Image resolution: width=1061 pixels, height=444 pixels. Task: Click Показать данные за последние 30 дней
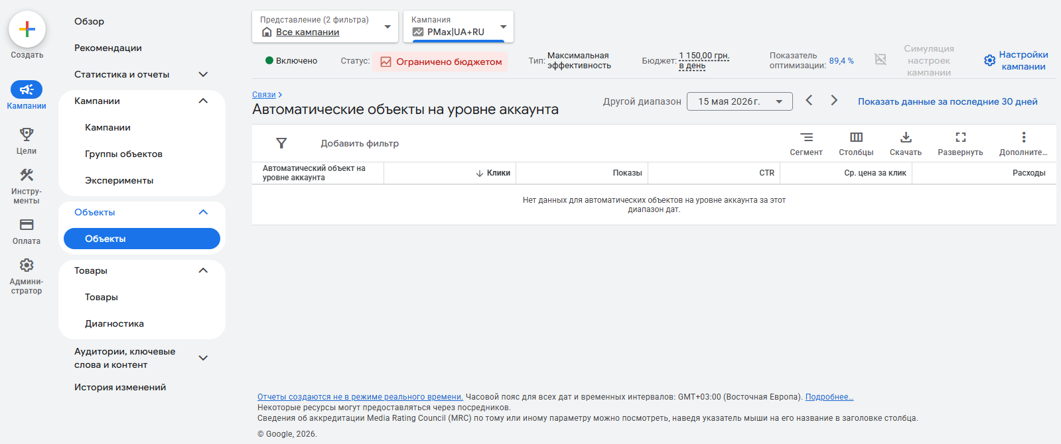(948, 101)
